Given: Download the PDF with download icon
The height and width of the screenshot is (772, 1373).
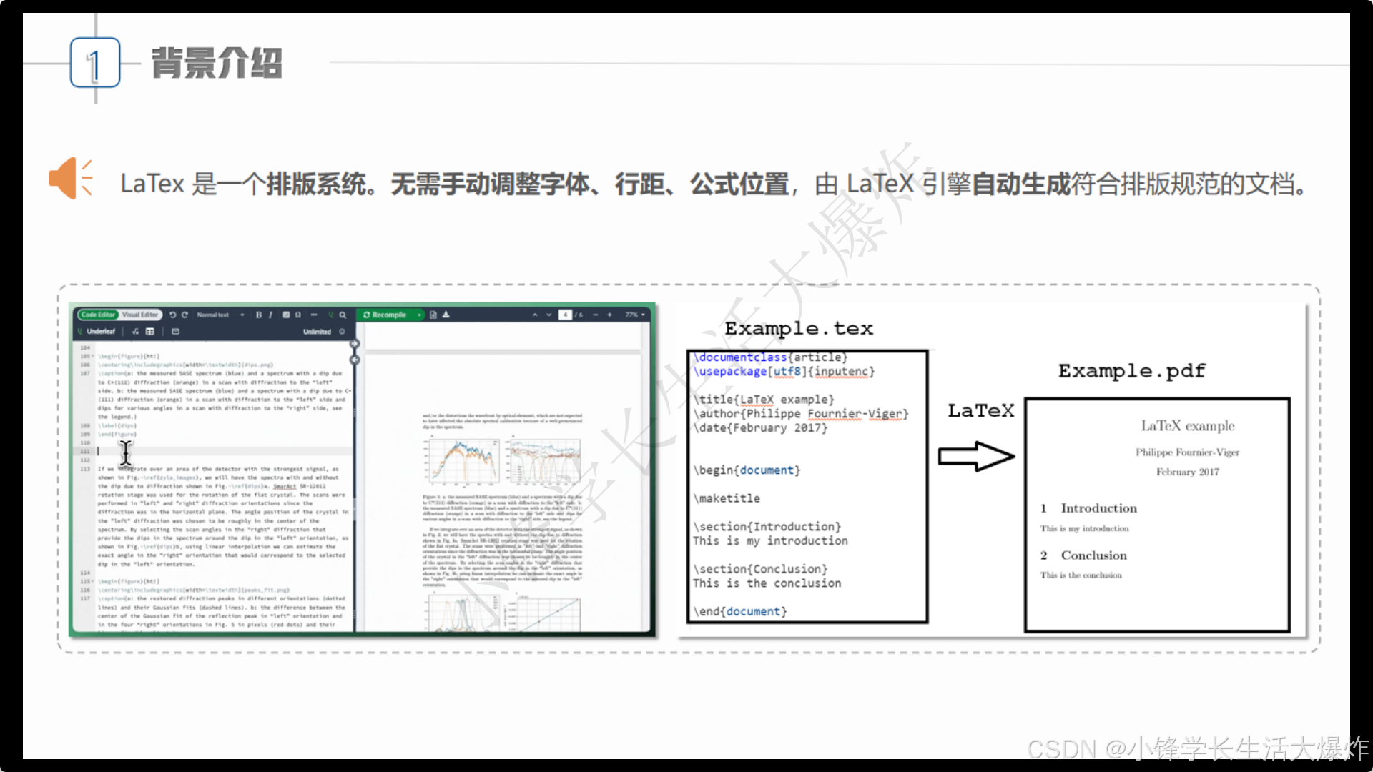Looking at the screenshot, I should click(x=446, y=315).
